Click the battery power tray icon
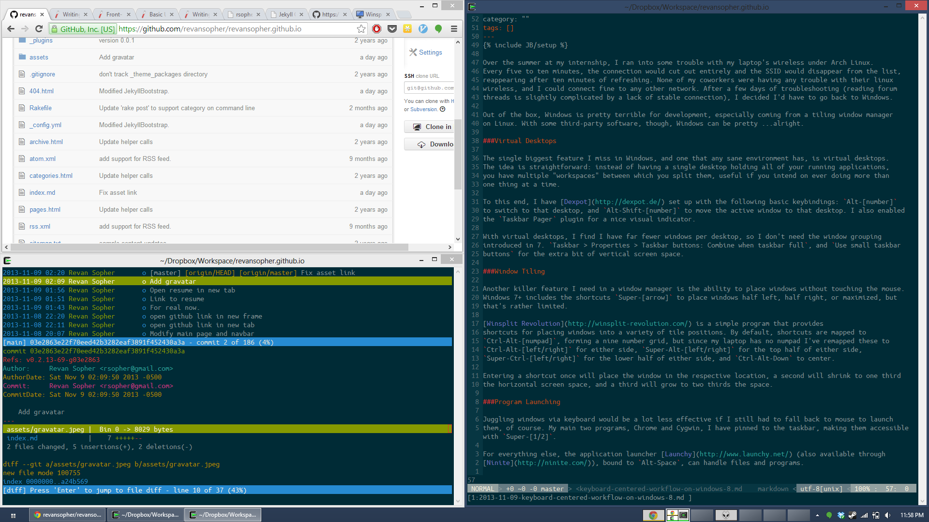The height and width of the screenshot is (522, 929). pos(876,515)
